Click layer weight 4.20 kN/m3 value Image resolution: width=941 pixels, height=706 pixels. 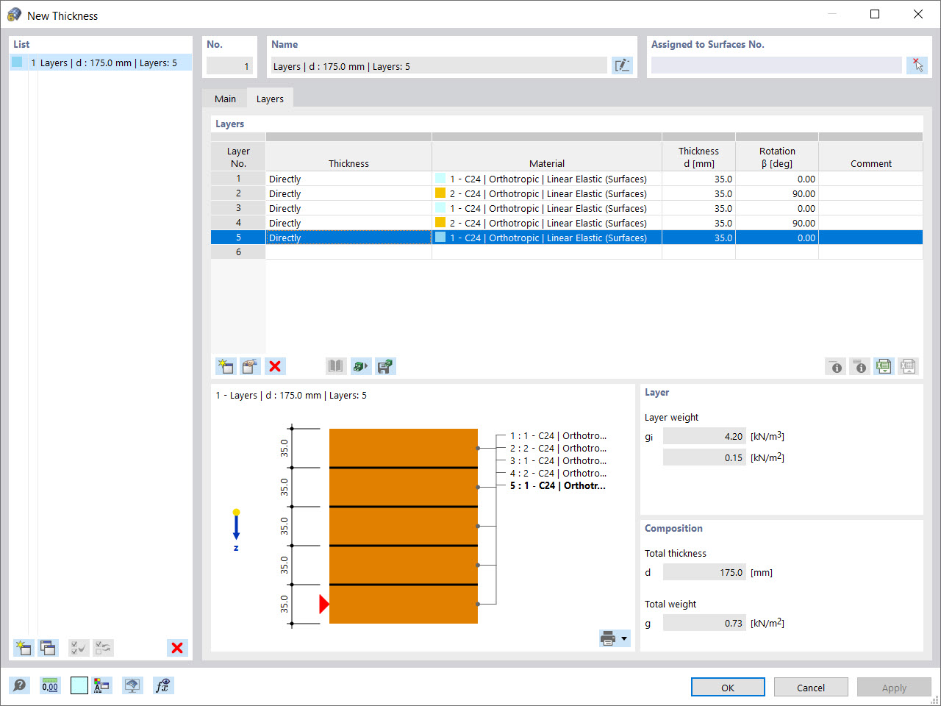pyautogui.click(x=704, y=436)
